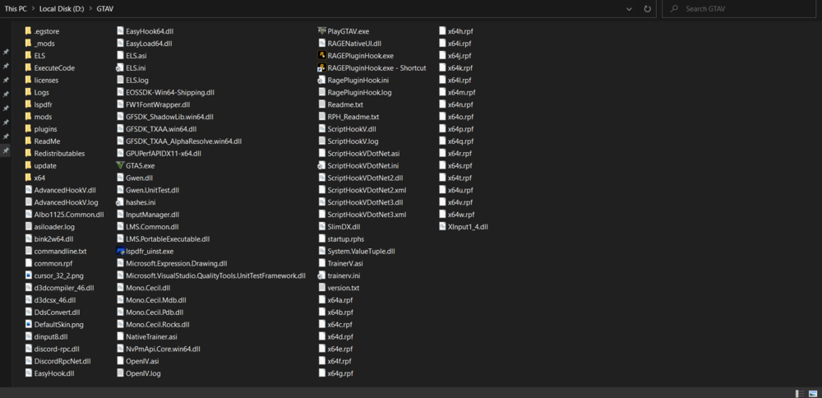Select the ScriptHookV.dll file
The width and height of the screenshot is (822, 398).
[348, 129]
